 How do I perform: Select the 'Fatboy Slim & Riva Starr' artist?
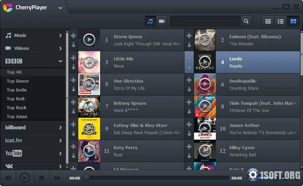click(x=141, y=126)
